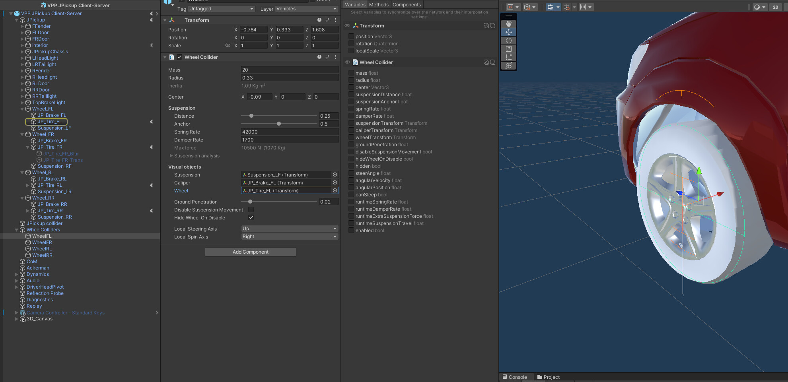Click the Add Component button
This screenshot has height=382, width=788.
pyautogui.click(x=251, y=252)
